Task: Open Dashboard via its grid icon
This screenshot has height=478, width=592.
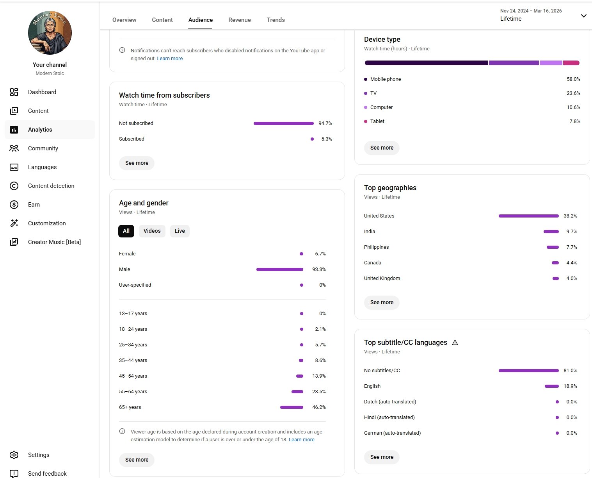Action: coord(14,92)
